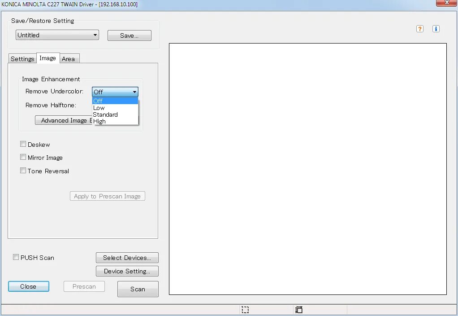Screen dimensions: 458x316
Task: Choose Low in the undercolor list
Action: click(115, 108)
